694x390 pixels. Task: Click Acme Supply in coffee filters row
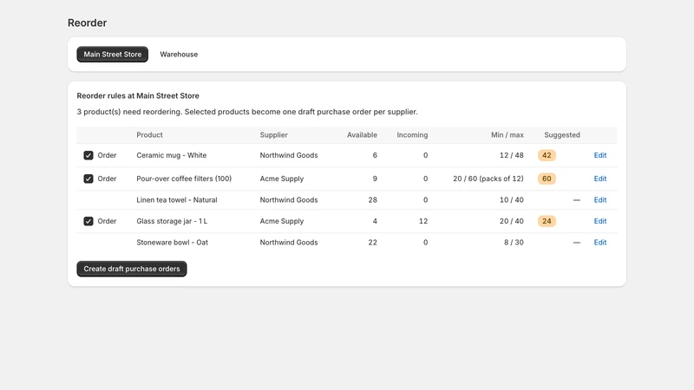coord(281,179)
